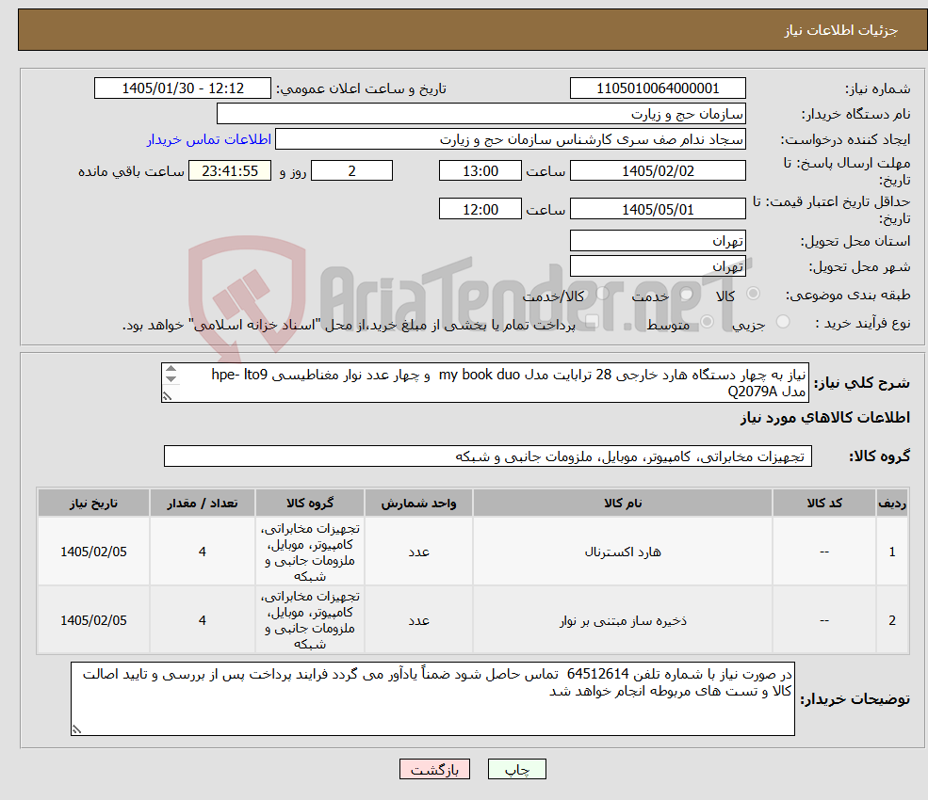Click the چاپ (print) button
Viewport: 928px width, 800px height.
tap(516, 769)
